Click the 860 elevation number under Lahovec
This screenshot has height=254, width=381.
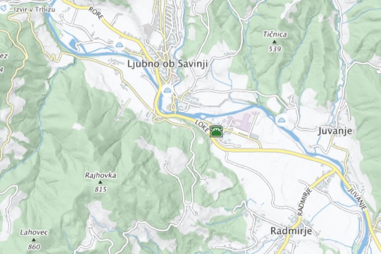coord(34,247)
